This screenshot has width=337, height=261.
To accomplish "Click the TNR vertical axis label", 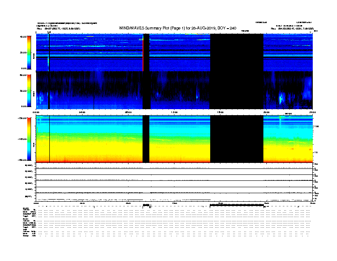I will click(34, 145).
